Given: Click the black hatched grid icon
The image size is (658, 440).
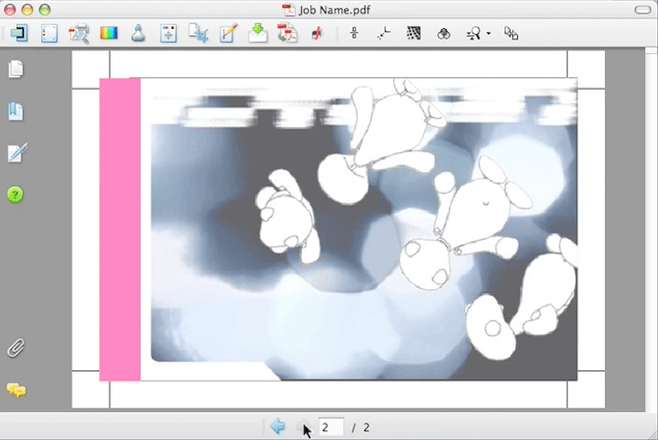Looking at the screenshot, I should 414,33.
